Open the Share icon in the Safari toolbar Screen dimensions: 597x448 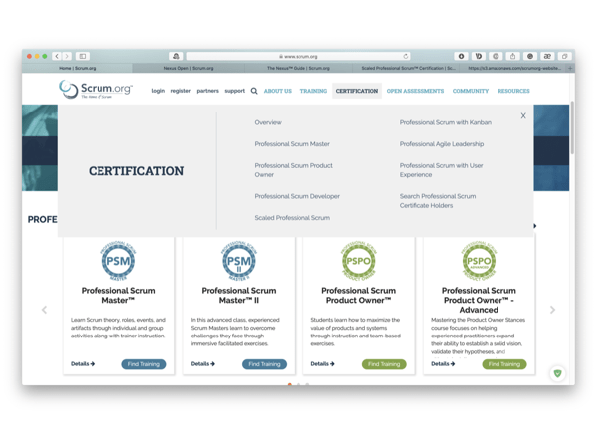point(512,56)
